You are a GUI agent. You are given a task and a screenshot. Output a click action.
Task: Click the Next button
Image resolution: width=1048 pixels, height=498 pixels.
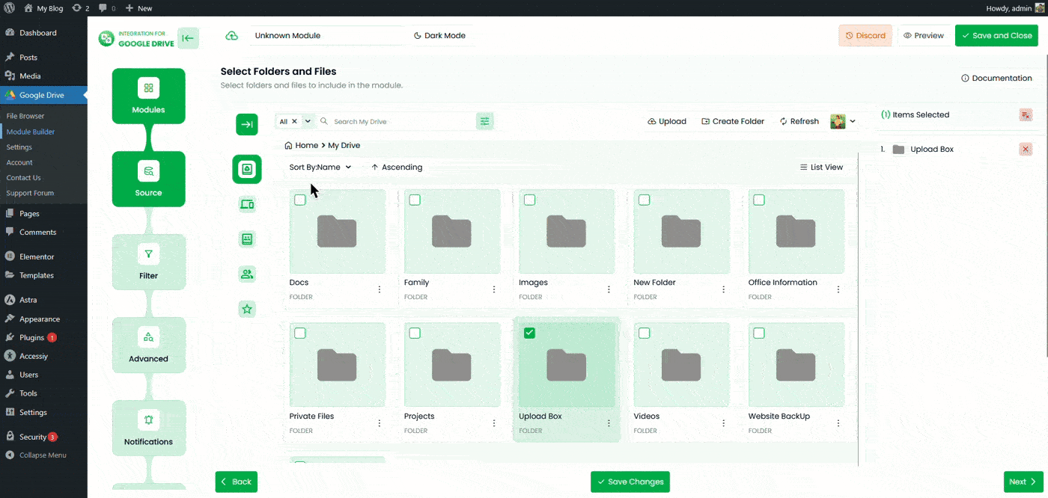click(x=1023, y=482)
